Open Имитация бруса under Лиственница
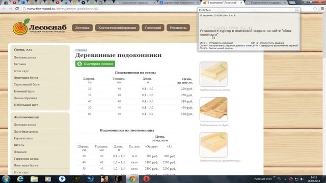Image resolution: width=326 pixels, height=183 pixels. tap(26, 165)
